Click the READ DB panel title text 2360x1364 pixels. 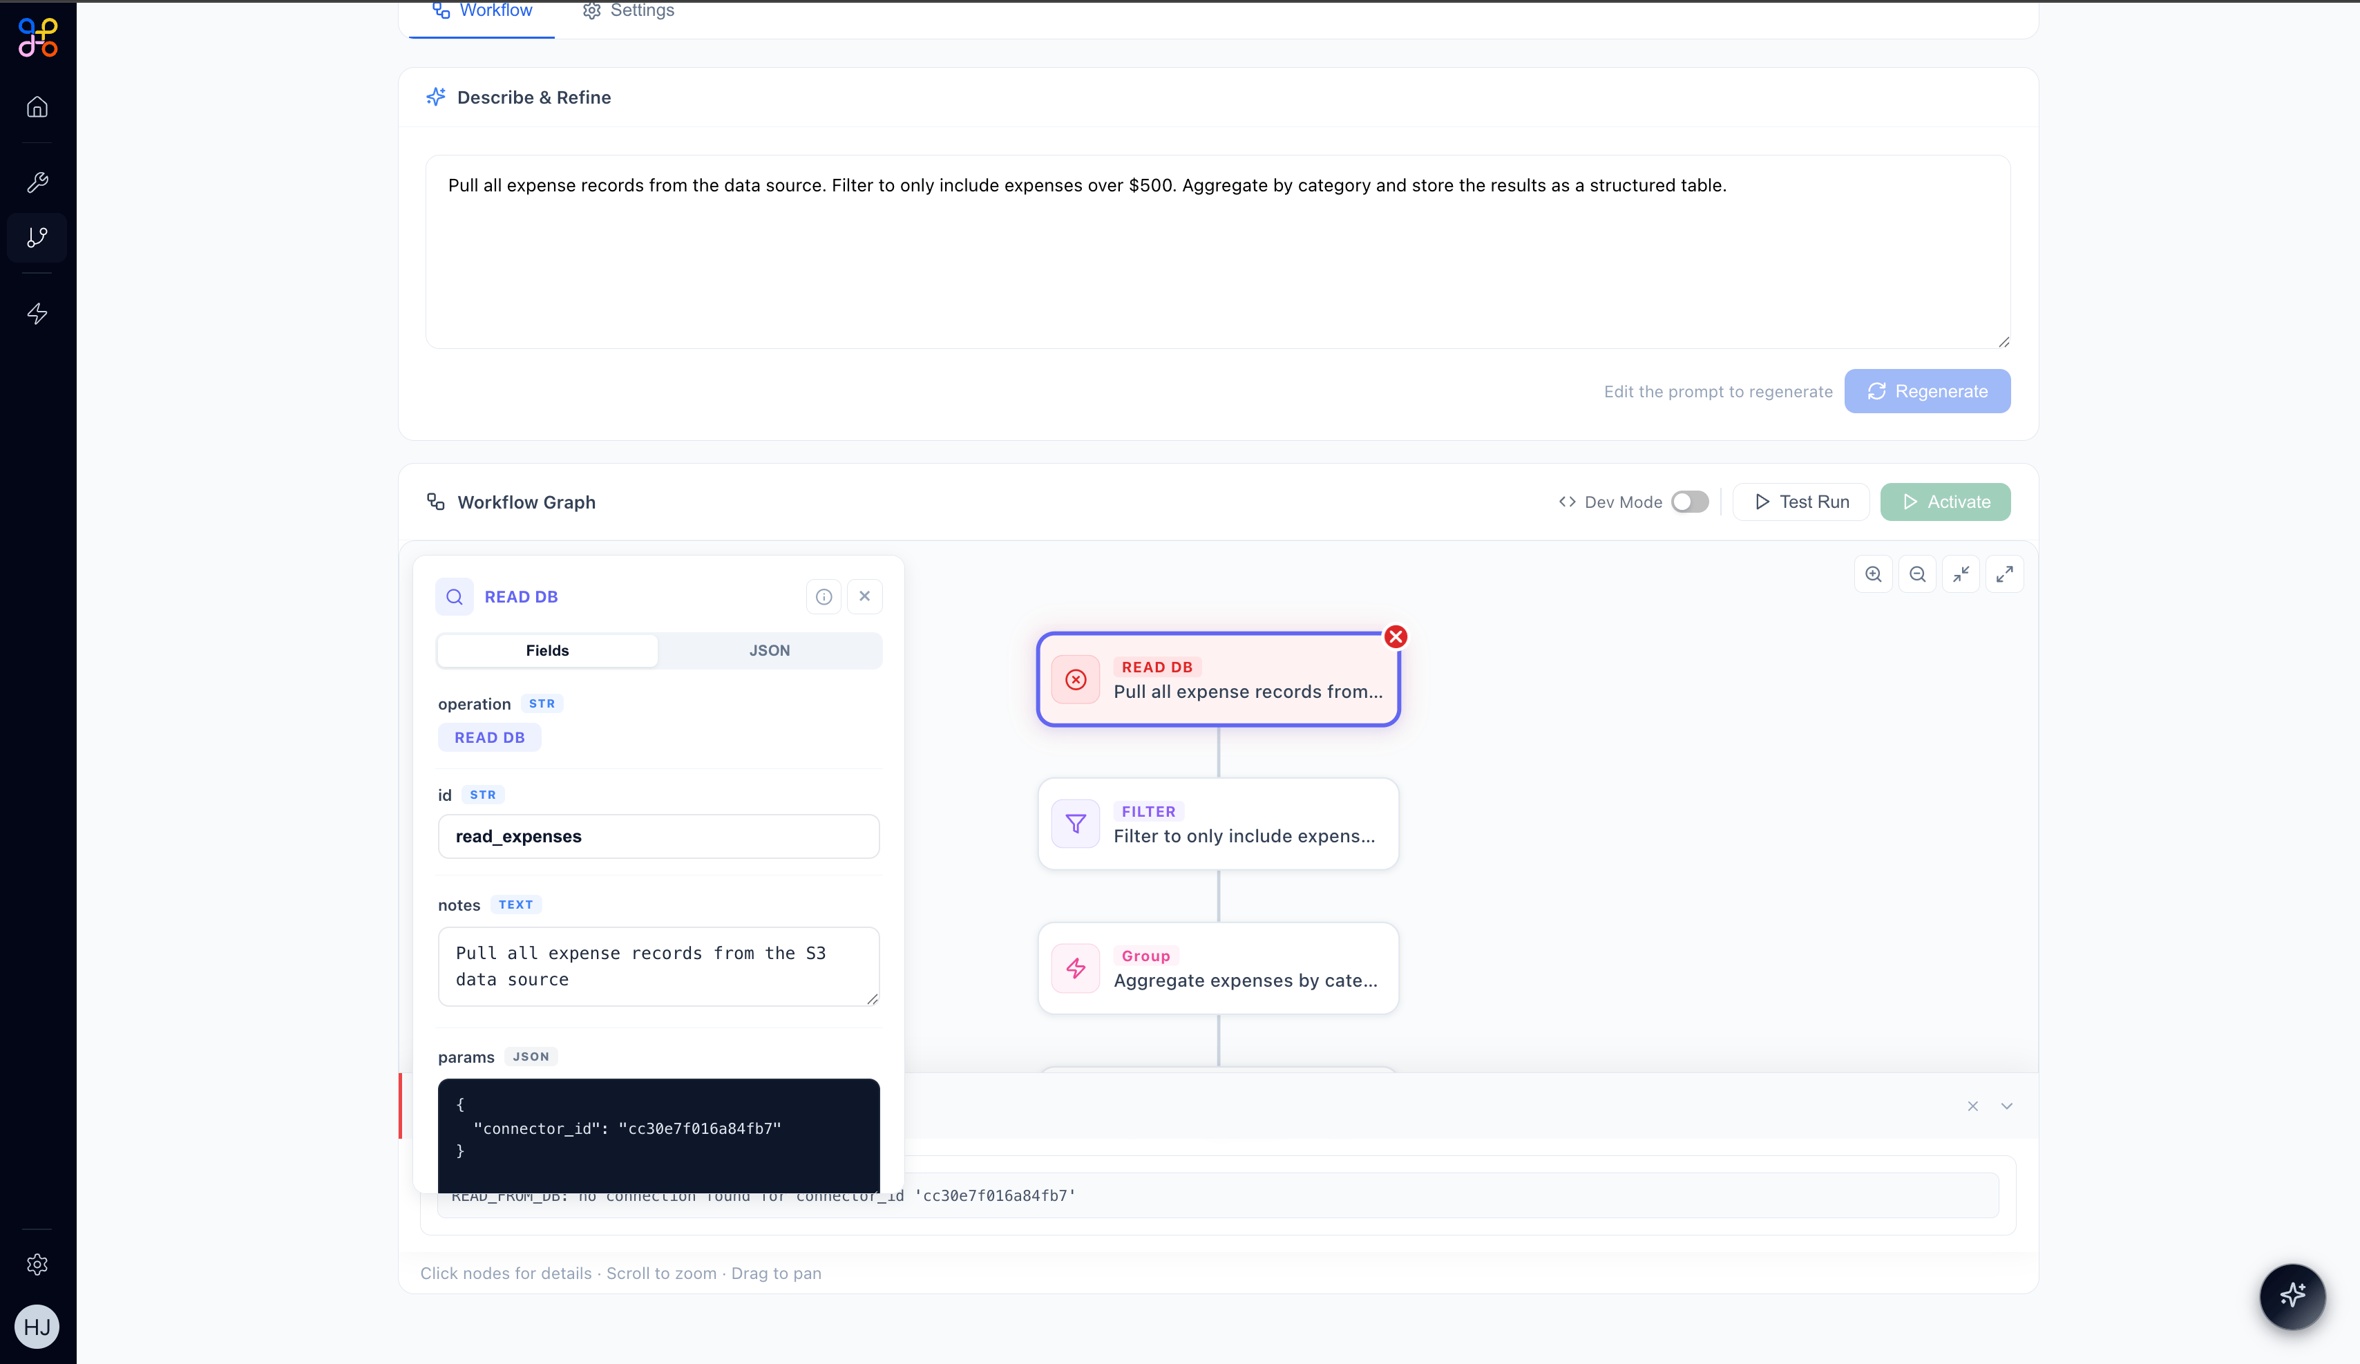pyautogui.click(x=521, y=597)
